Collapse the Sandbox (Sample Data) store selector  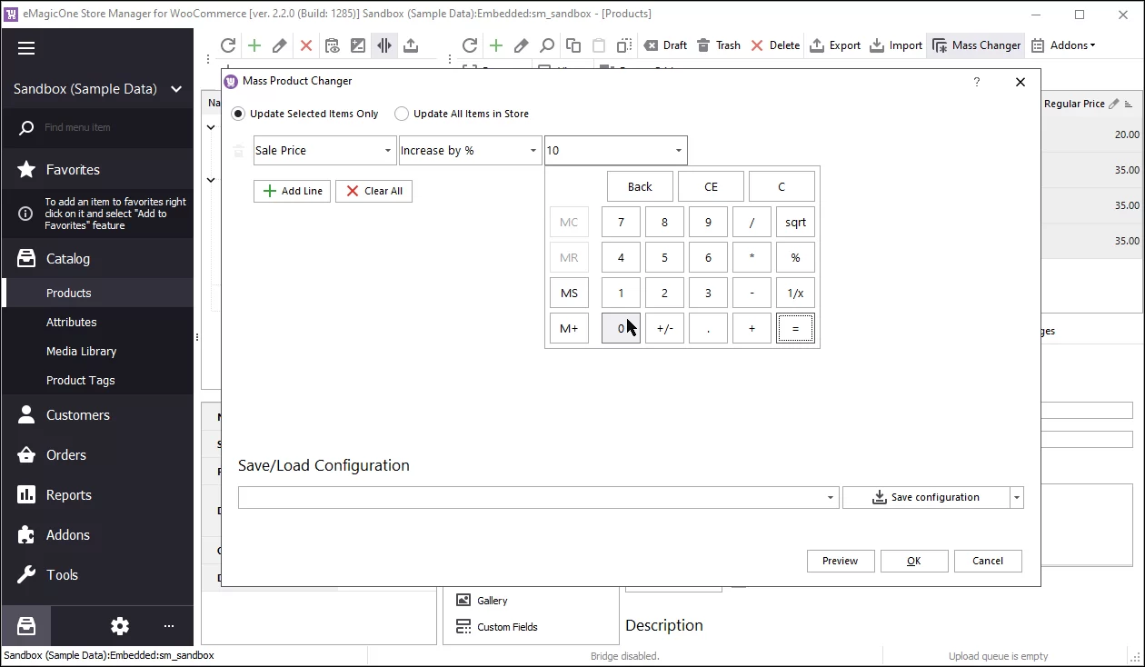(x=176, y=89)
